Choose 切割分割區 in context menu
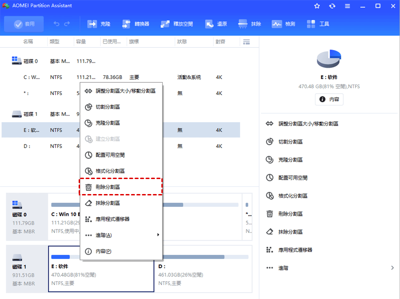400x299 pixels. pos(121,107)
